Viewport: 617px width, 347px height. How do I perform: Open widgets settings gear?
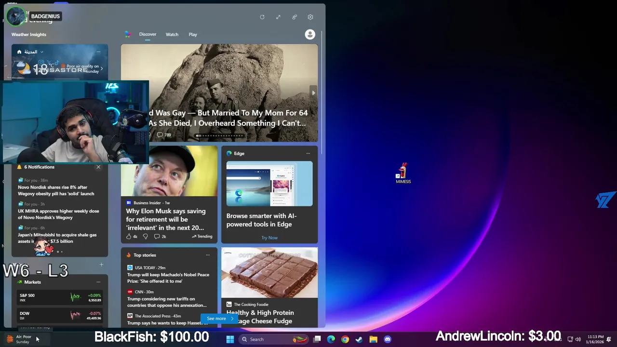tap(310, 17)
